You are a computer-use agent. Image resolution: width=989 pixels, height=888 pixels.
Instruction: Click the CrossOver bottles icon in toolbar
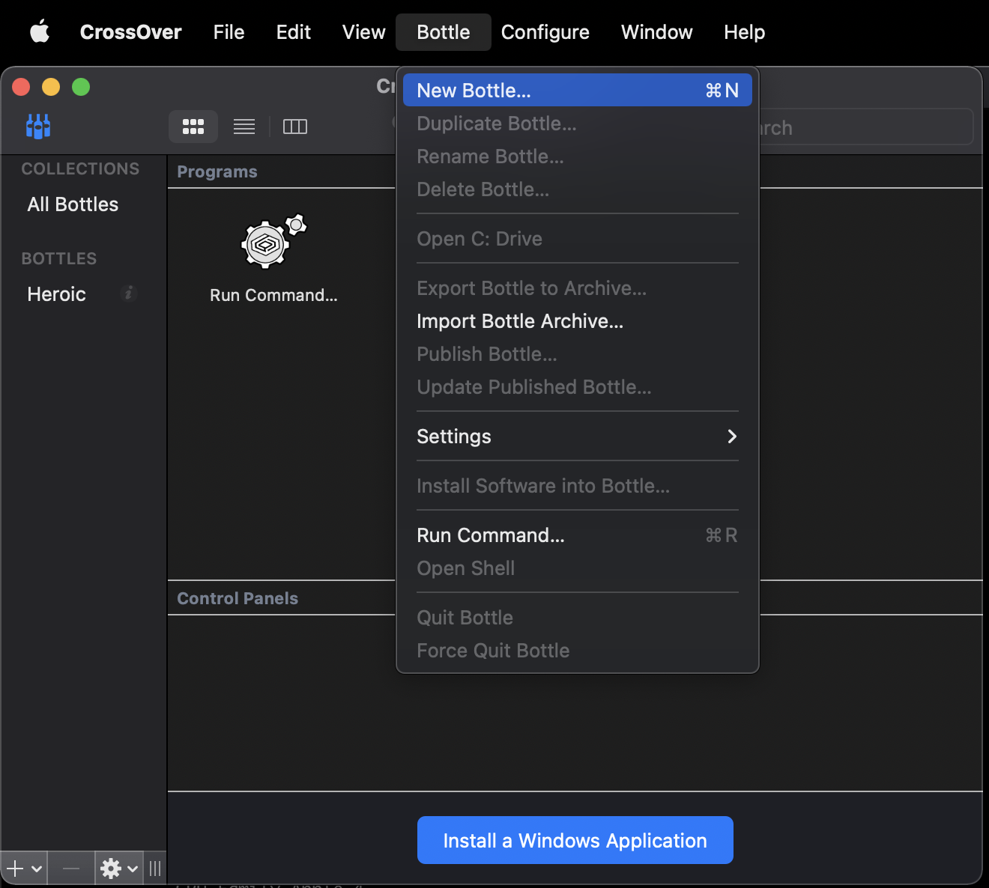[x=38, y=126]
